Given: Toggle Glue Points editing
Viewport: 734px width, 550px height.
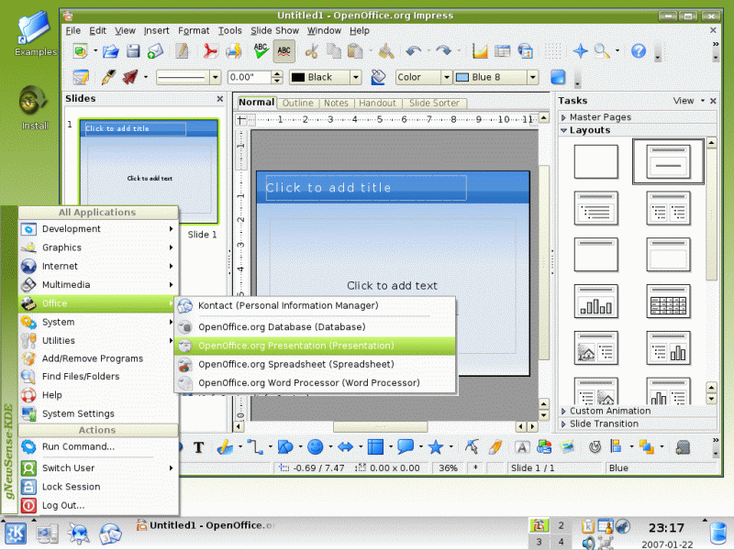Looking at the screenshot, I should point(495,447).
